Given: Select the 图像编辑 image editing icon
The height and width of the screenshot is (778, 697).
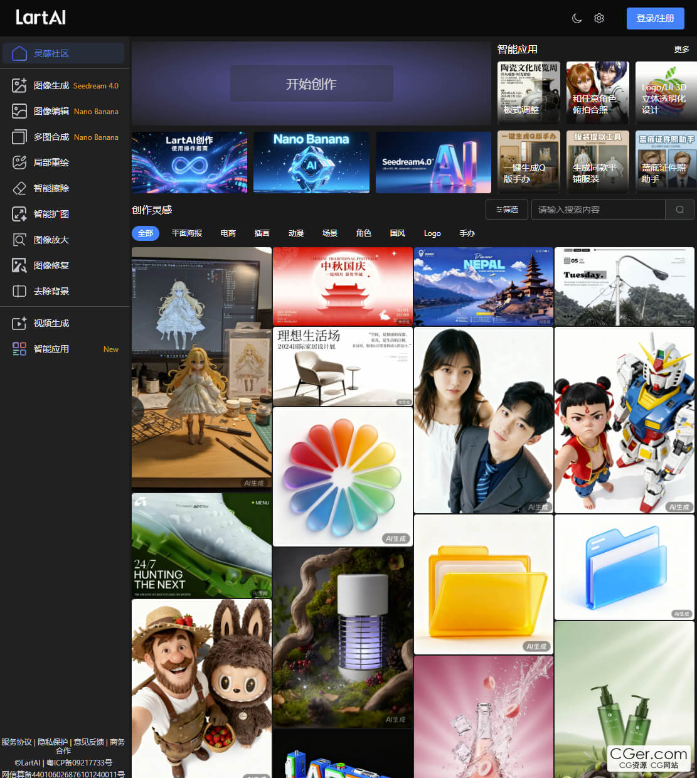Looking at the screenshot, I should 19,111.
